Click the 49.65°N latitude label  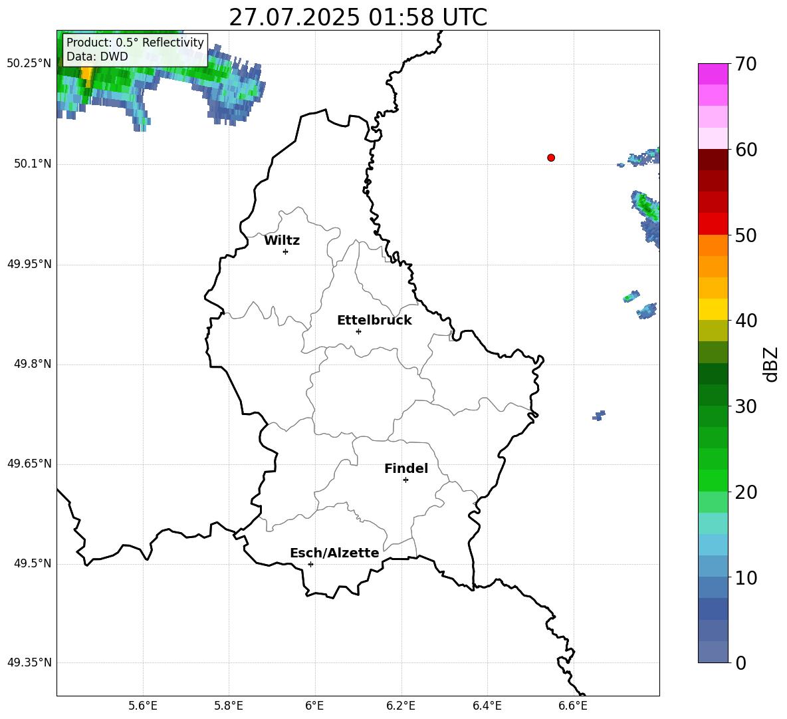29,464
